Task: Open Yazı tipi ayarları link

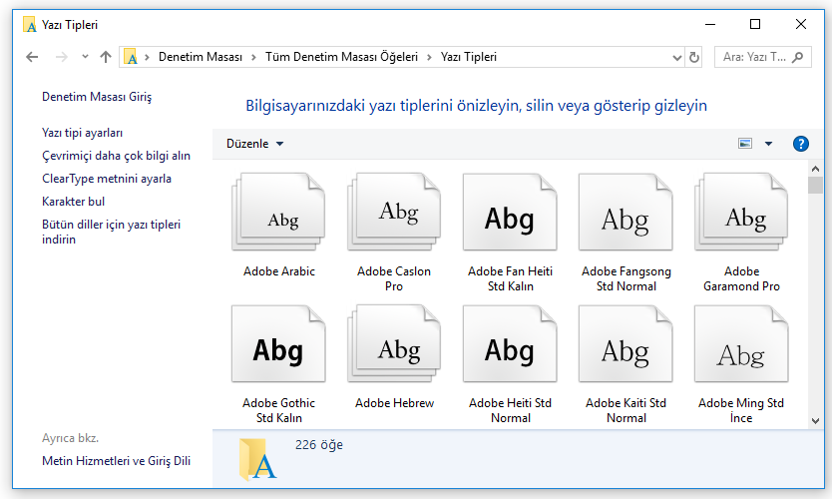Action: pos(83,133)
